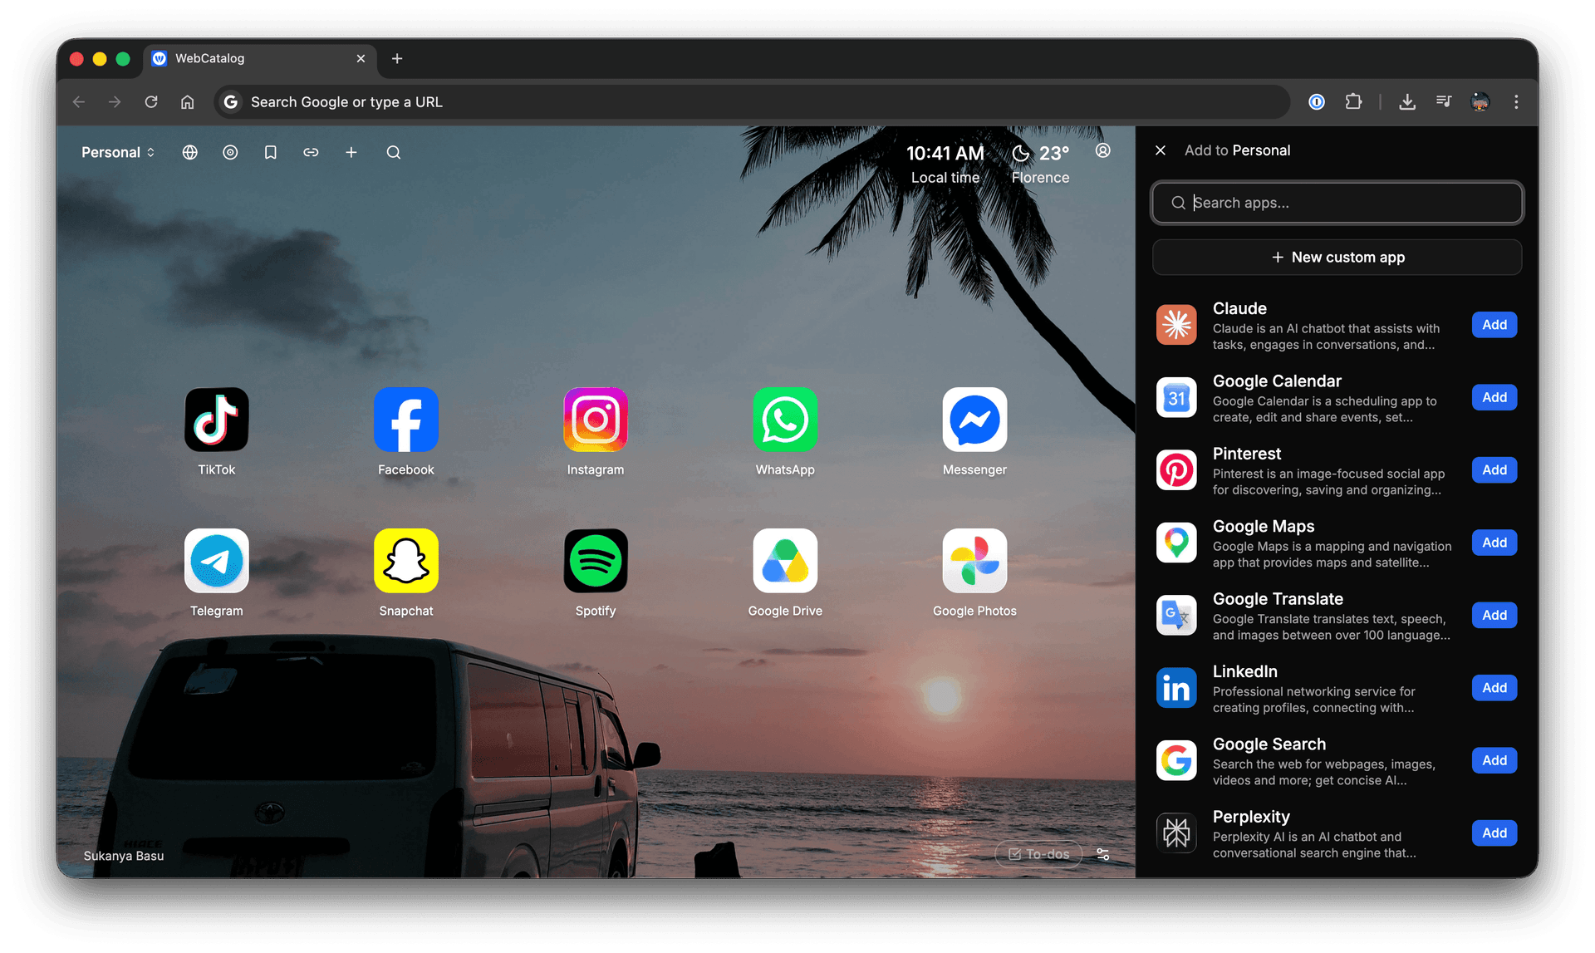The height and width of the screenshot is (953, 1595).
Task: Click the browser home button
Action: pyautogui.click(x=188, y=101)
